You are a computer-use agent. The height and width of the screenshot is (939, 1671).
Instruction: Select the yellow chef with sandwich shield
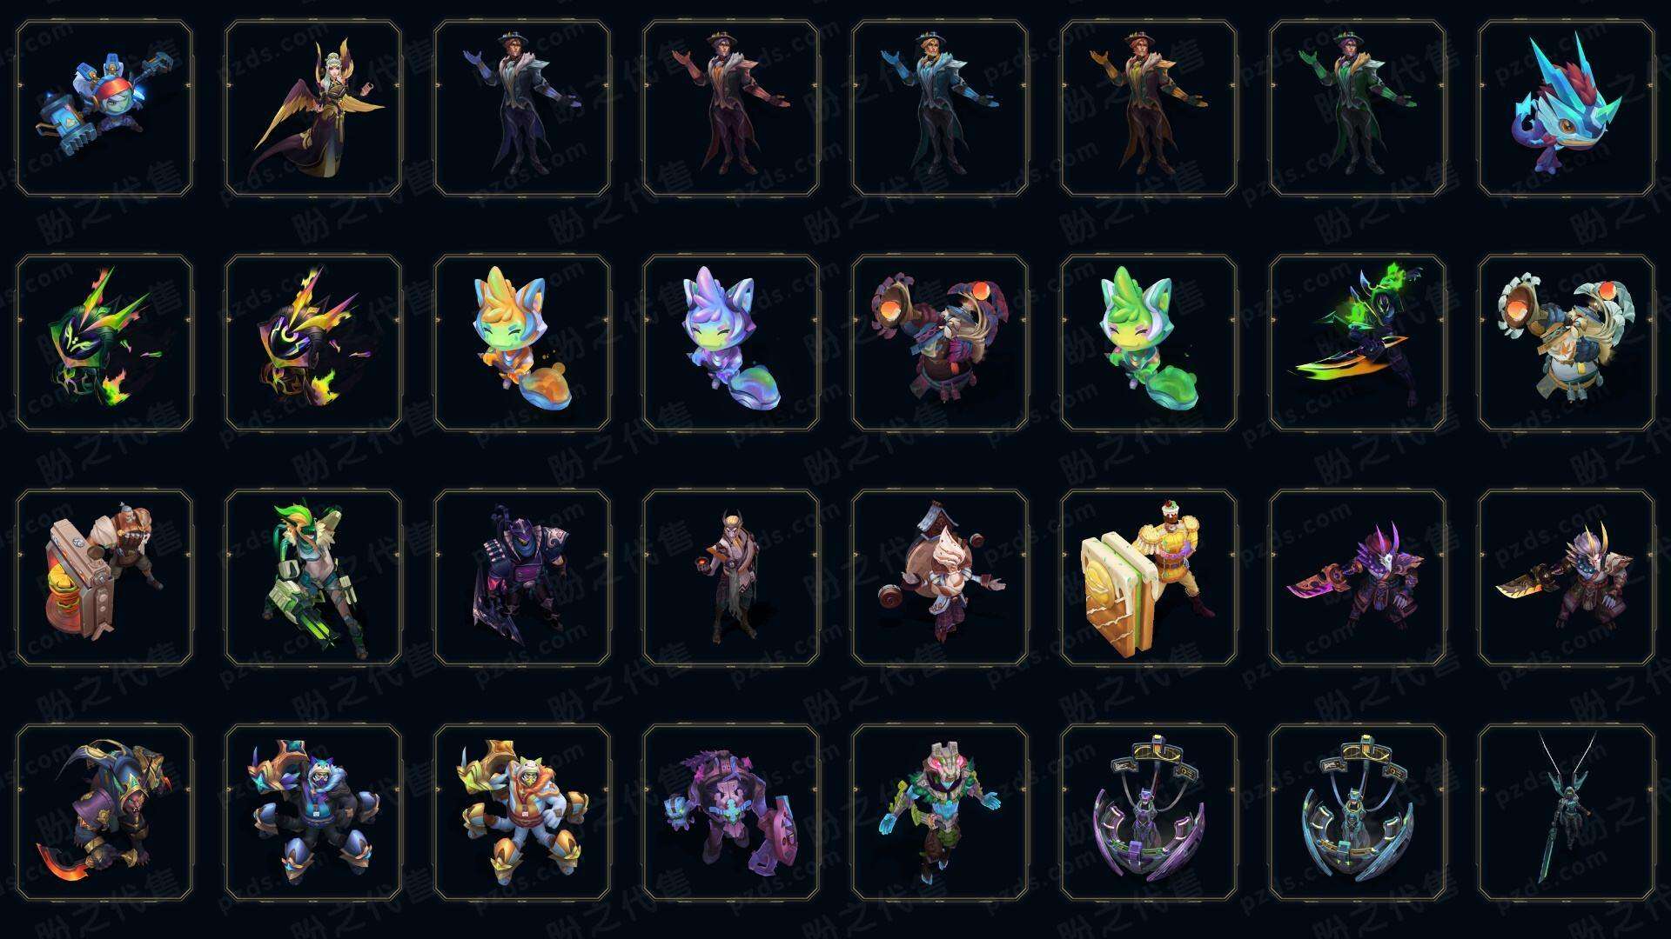click(1149, 577)
